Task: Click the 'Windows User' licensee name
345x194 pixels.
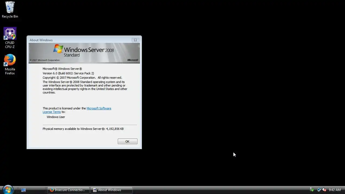Action: pyautogui.click(x=56, y=117)
